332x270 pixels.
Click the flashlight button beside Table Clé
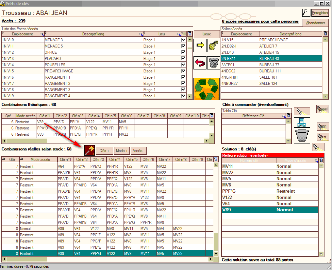click(x=302, y=111)
